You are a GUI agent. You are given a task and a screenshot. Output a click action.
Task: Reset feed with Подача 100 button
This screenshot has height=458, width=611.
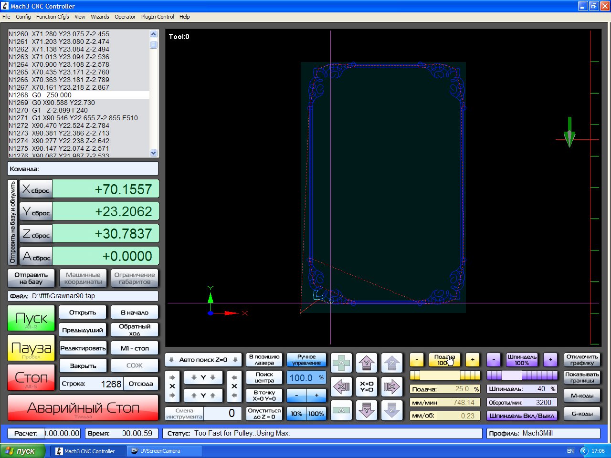pos(444,360)
